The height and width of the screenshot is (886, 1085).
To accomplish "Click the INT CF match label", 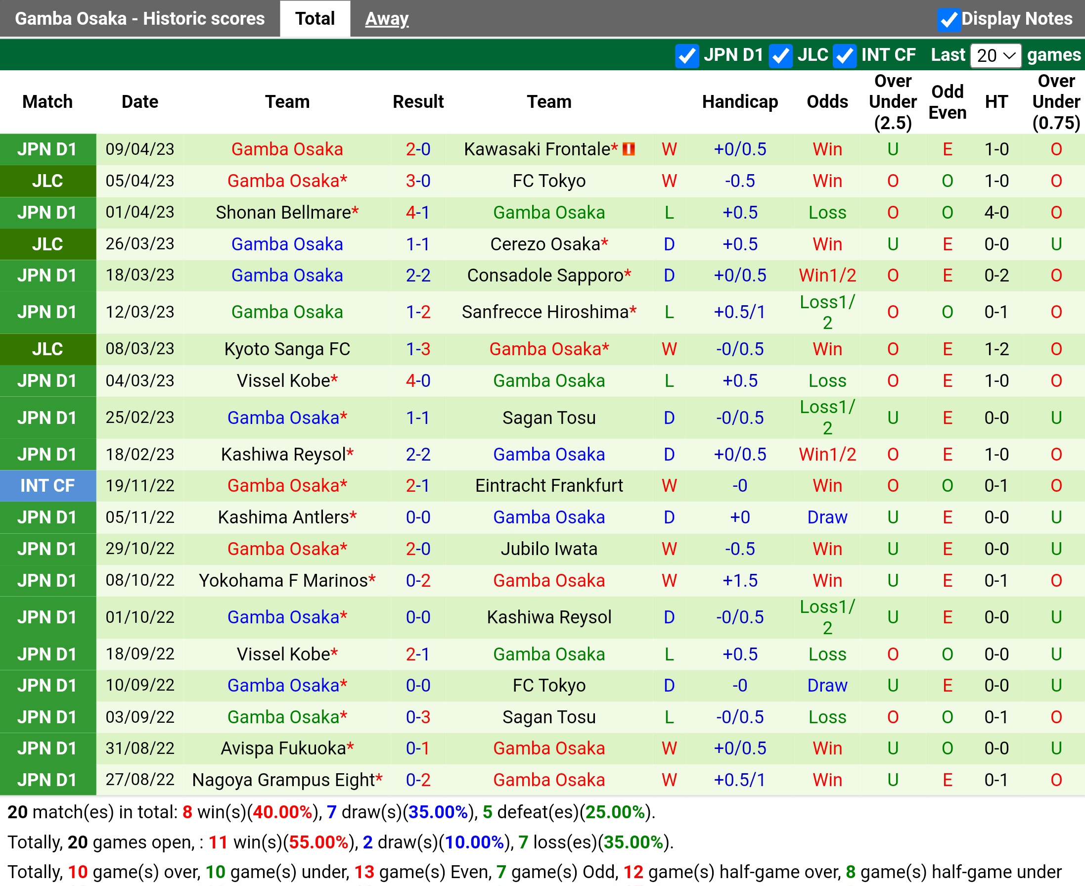I will tap(47, 485).
